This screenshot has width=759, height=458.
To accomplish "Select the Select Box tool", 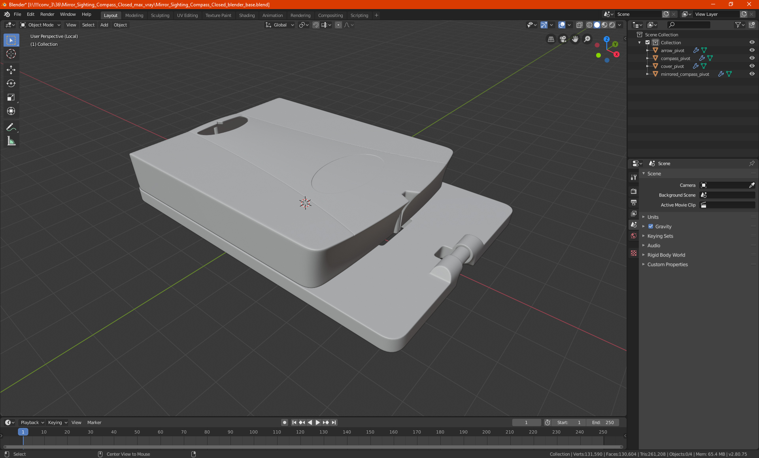I will [x=11, y=40].
